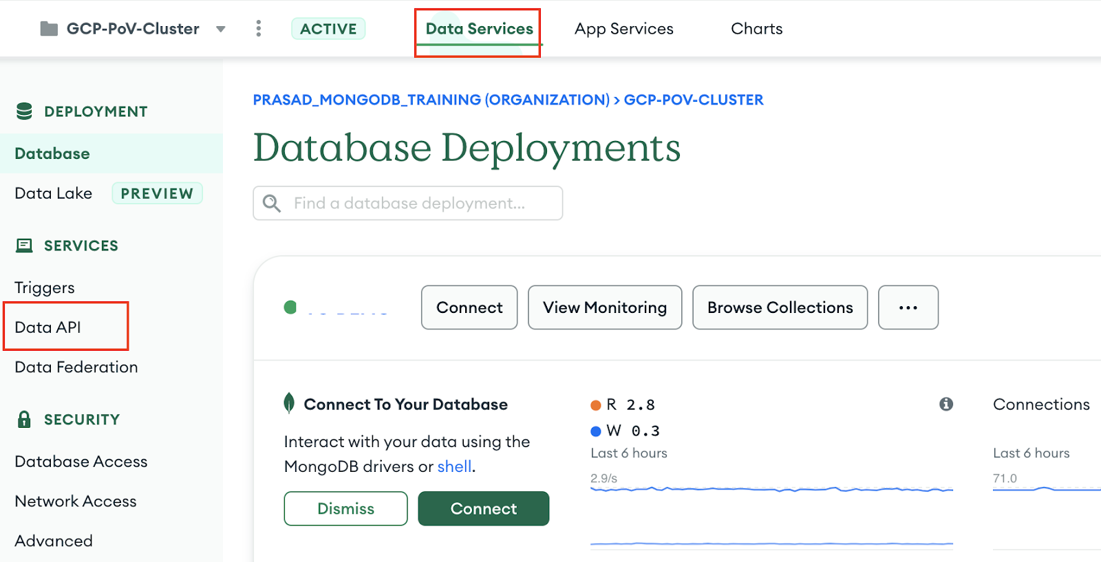
Task: Click the Database Deployments heading
Action: click(x=467, y=147)
